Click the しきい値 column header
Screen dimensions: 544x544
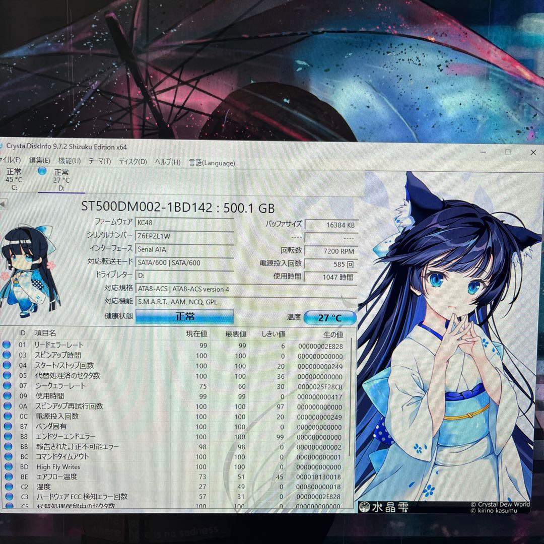[x=273, y=334]
